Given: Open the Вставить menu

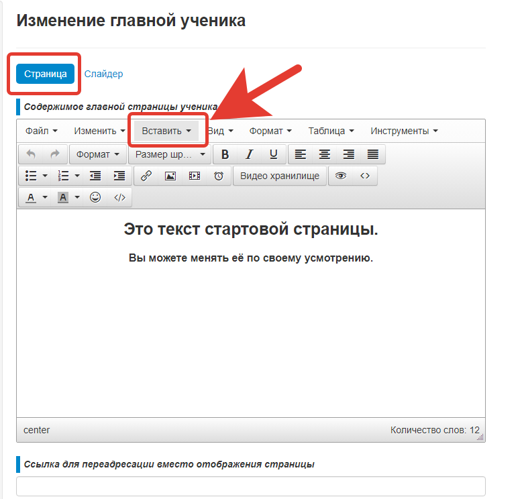Looking at the screenshot, I should 166,131.
